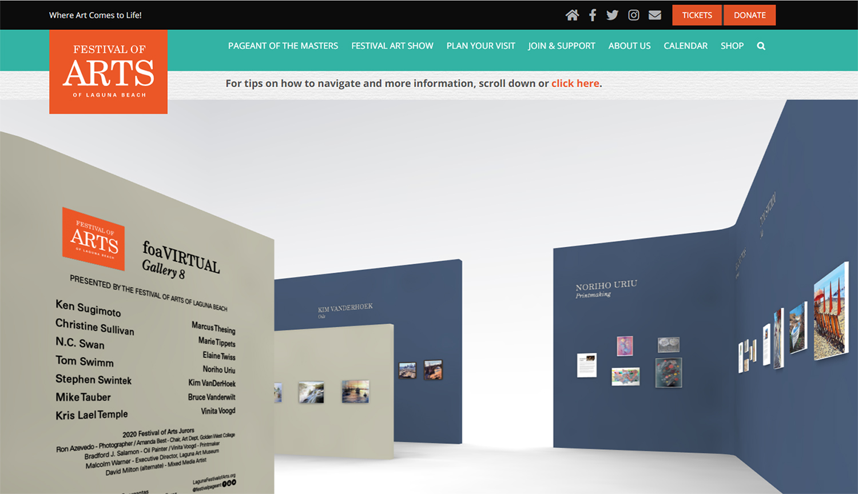Expand the Join & Support menu
858x494 pixels.
pos(561,46)
